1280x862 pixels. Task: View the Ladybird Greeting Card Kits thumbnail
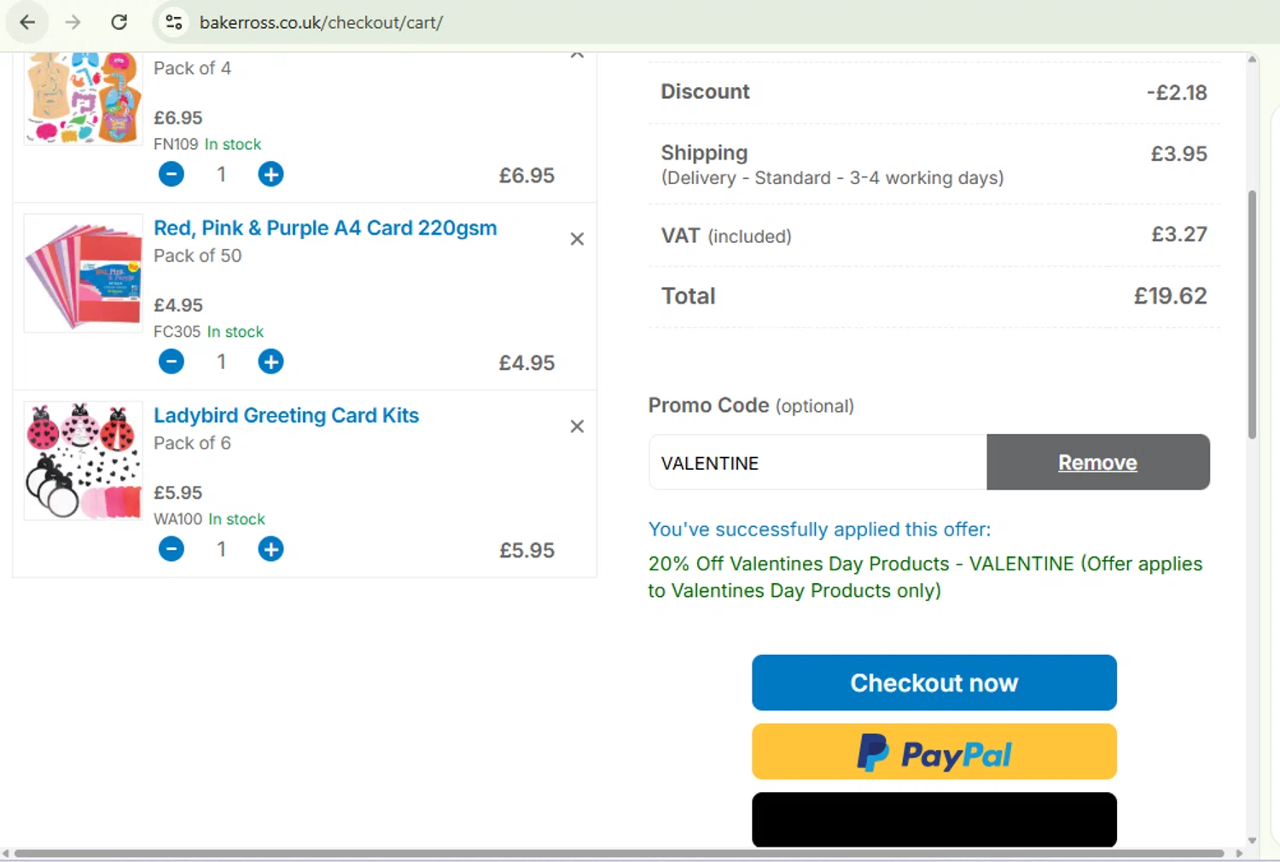[83, 461]
